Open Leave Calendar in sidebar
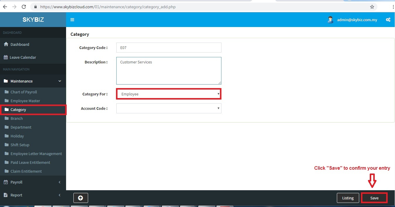Screen dimensions: 395x207 [x=23, y=57]
